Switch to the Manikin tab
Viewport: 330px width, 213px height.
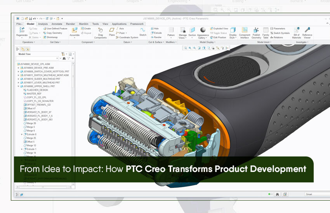[x=83, y=24]
